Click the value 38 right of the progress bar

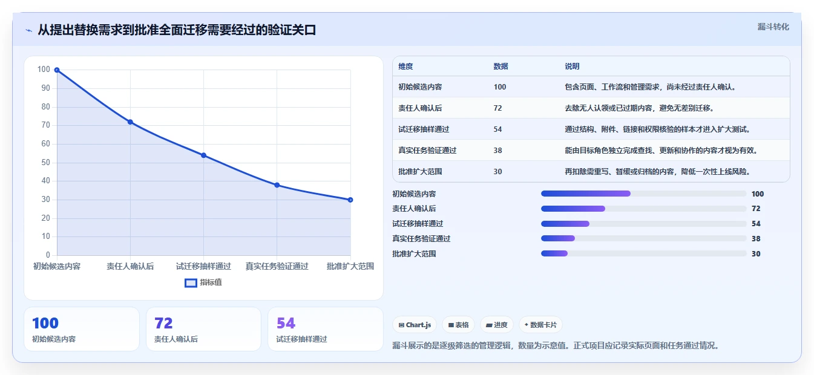(756, 239)
